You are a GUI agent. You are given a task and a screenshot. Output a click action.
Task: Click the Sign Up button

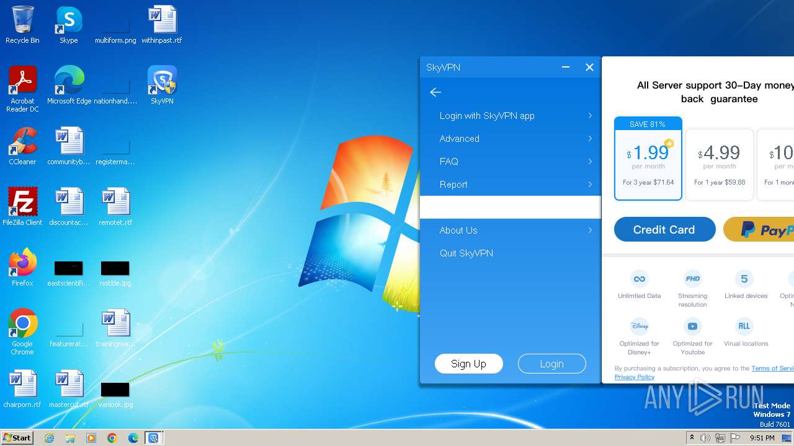[x=468, y=364]
